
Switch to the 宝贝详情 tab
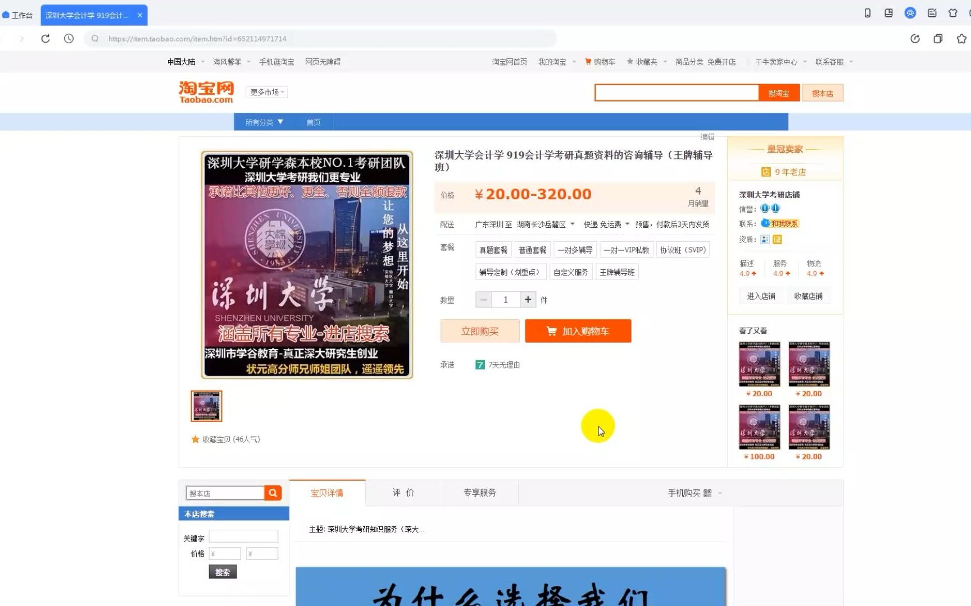327,493
